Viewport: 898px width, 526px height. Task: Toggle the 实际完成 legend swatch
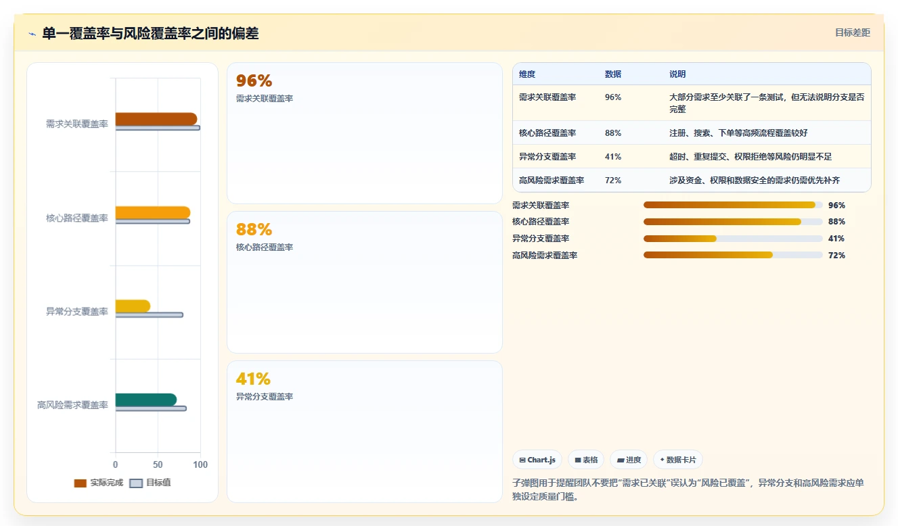click(81, 483)
